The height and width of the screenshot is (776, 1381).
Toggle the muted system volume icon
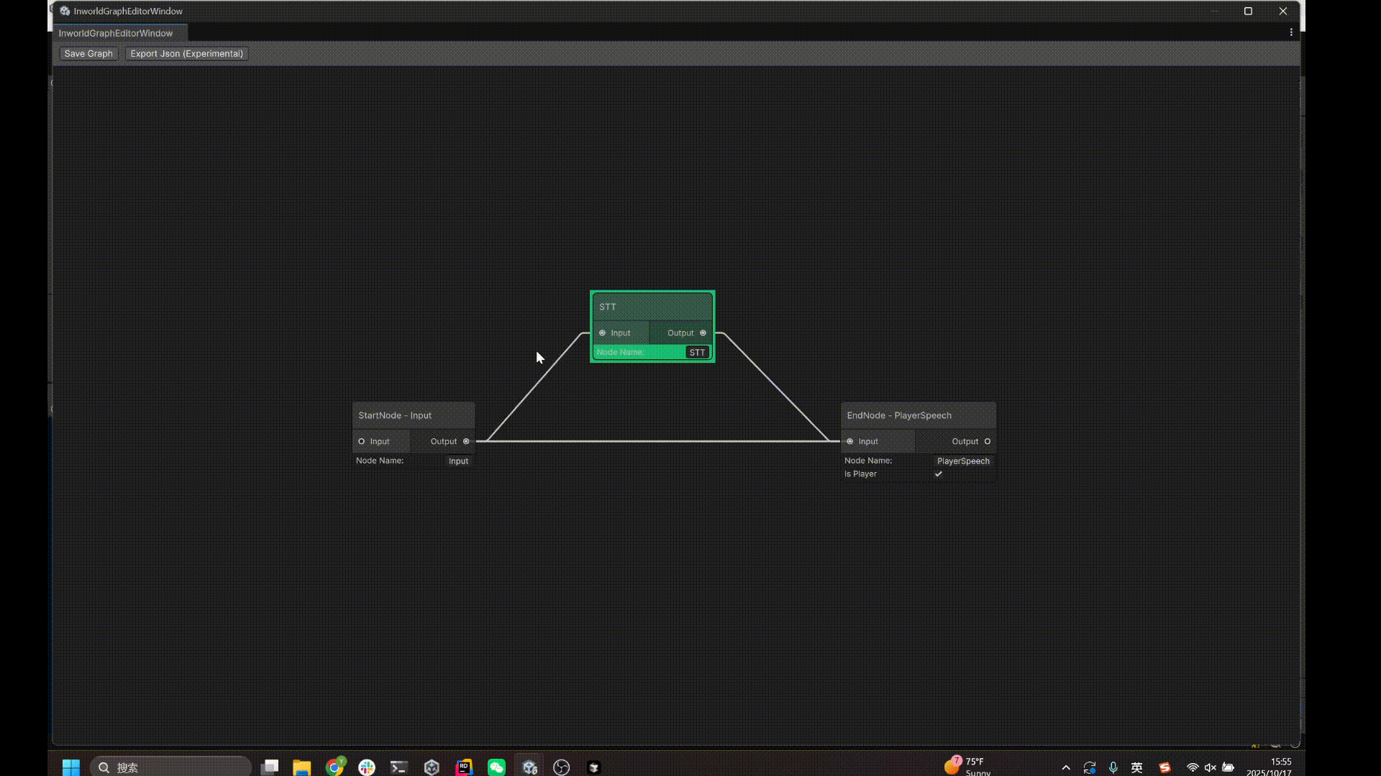[1211, 767]
